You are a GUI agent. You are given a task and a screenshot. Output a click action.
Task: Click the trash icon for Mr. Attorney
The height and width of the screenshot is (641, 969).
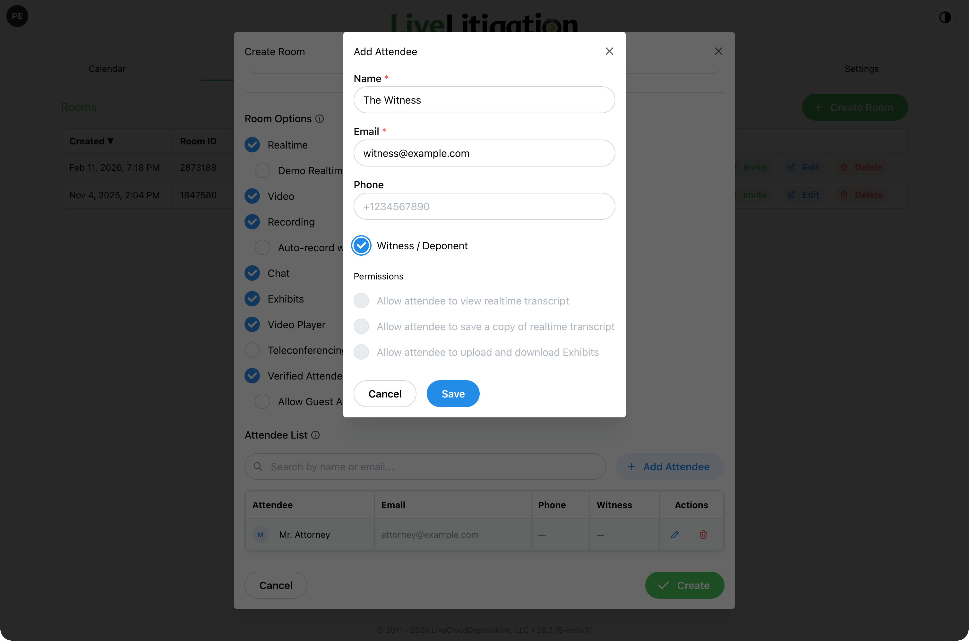tap(703, 534)
